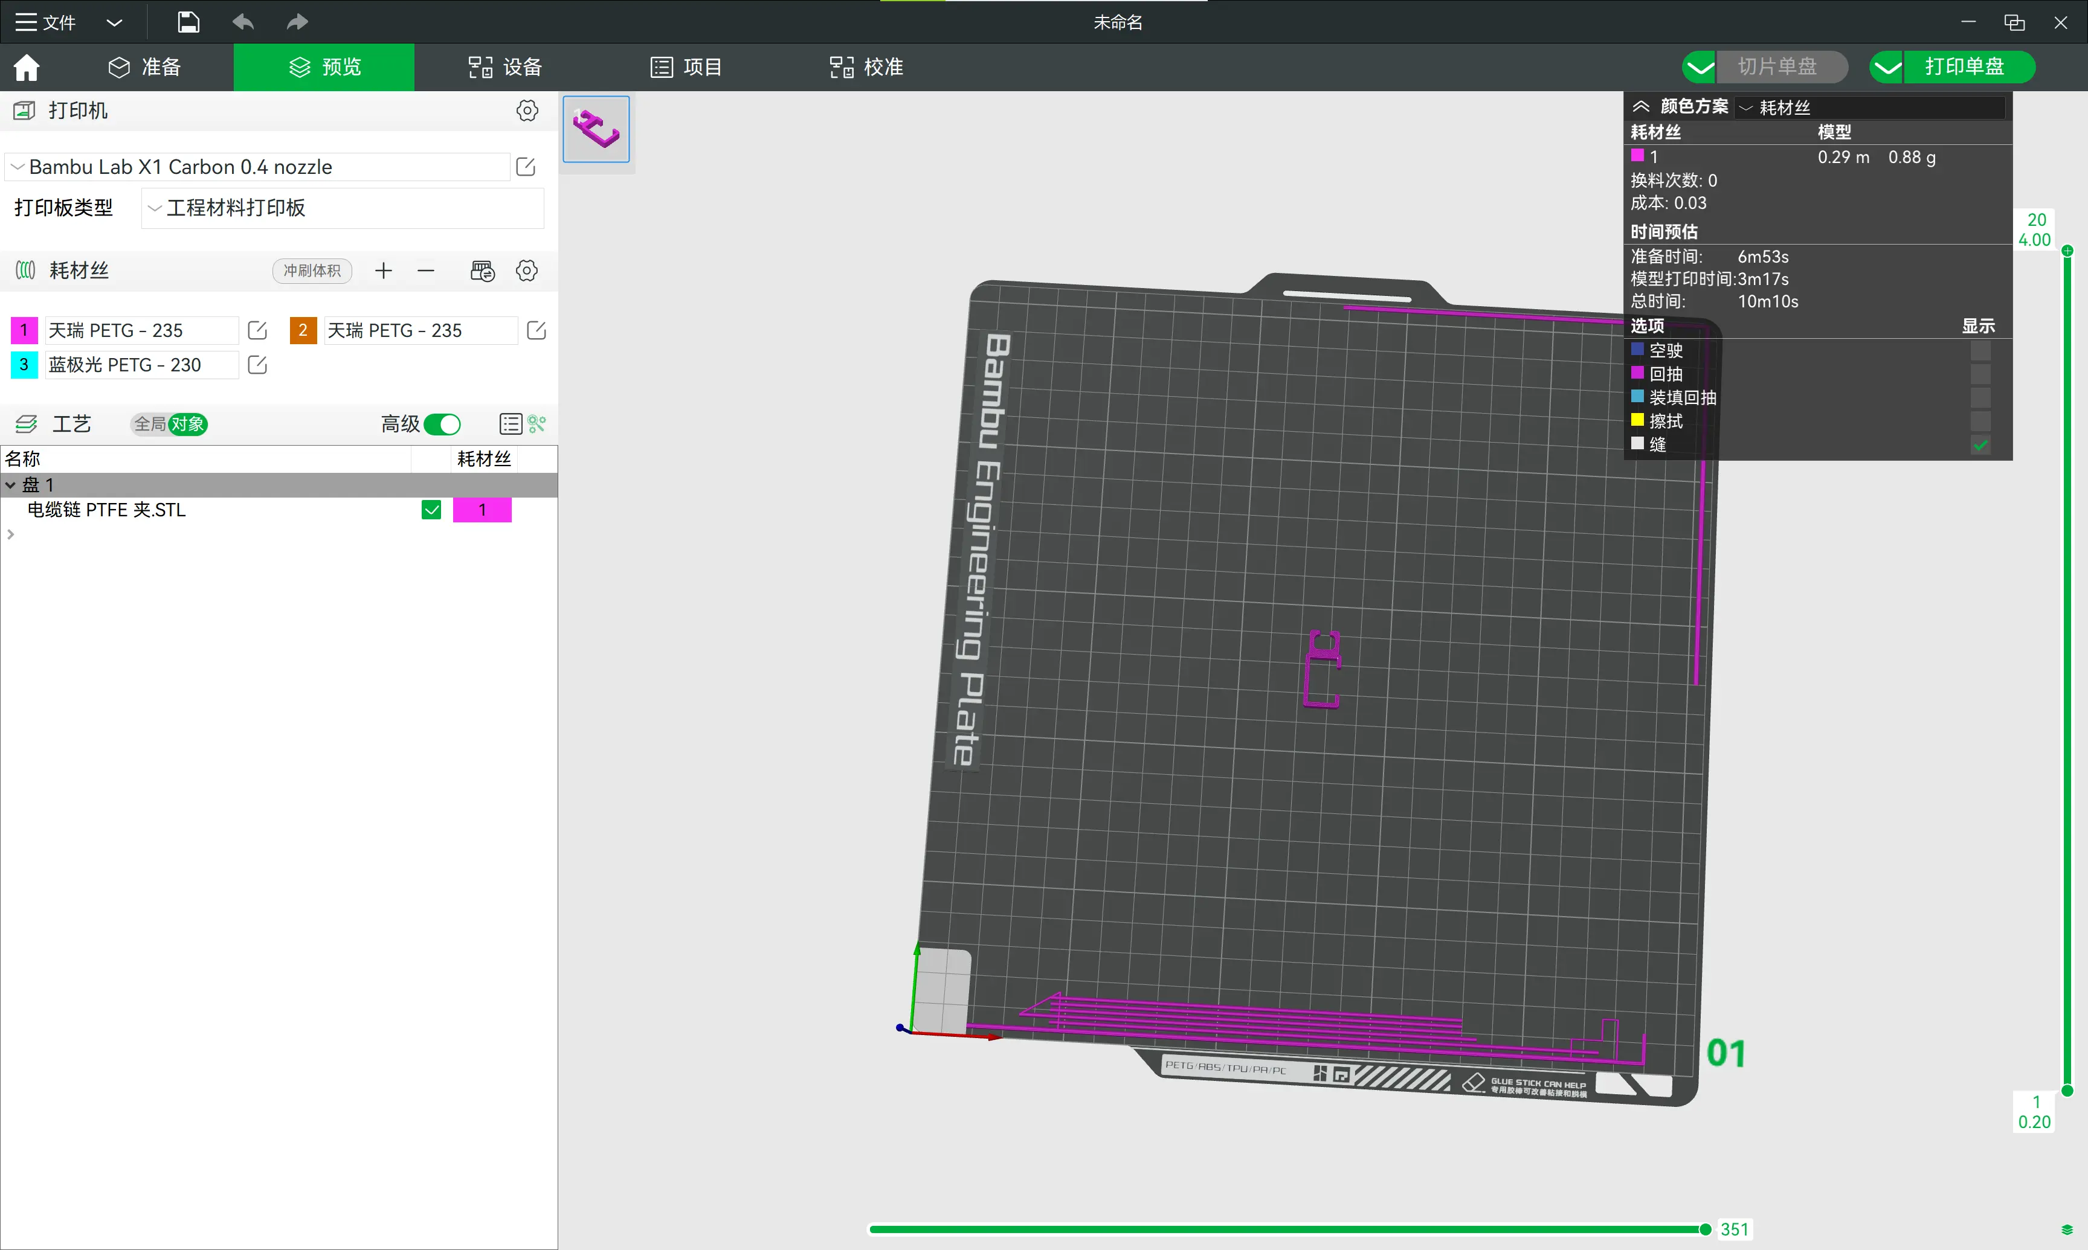
Task: Toggle 擦拭 wipe display checkbox
Action: pyautogui.click(x=1981, y=421)
